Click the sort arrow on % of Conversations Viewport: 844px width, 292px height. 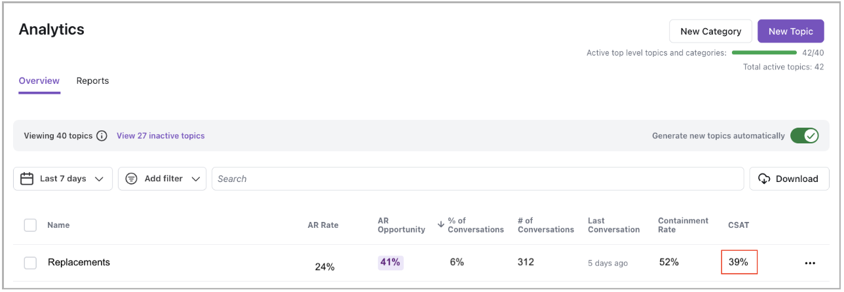pyautogui.click(x=440, y=225)
